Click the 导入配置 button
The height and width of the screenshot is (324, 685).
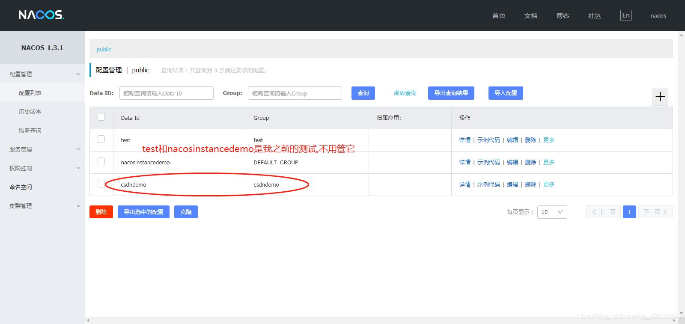(x=506, y=93)
